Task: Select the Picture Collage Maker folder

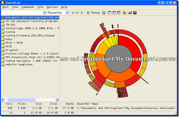Action: tap(30, 54)
